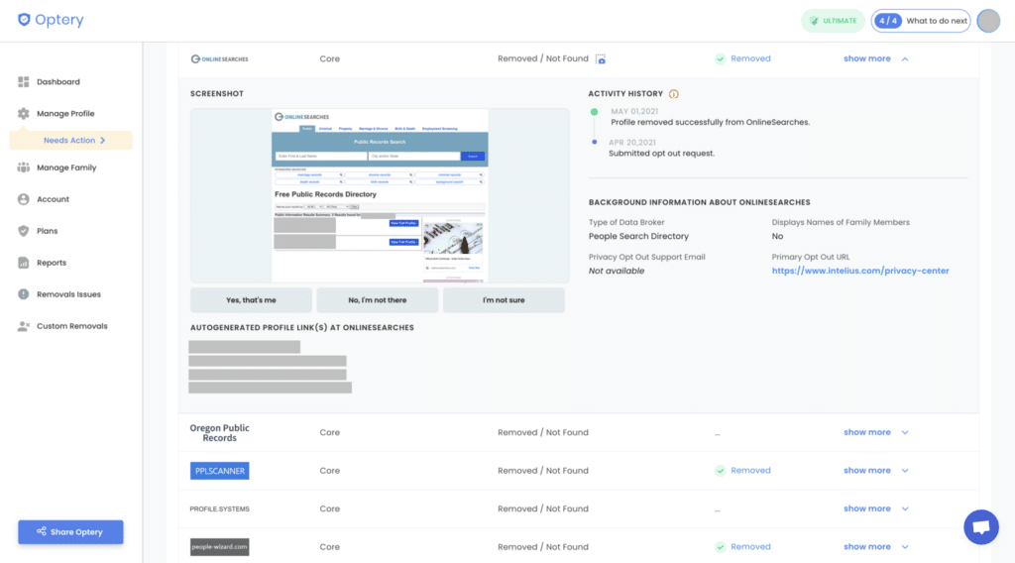Click the "MAY 01,2021" activity date
This screenshot has width=1015, height=563.
tap(634, 111)
